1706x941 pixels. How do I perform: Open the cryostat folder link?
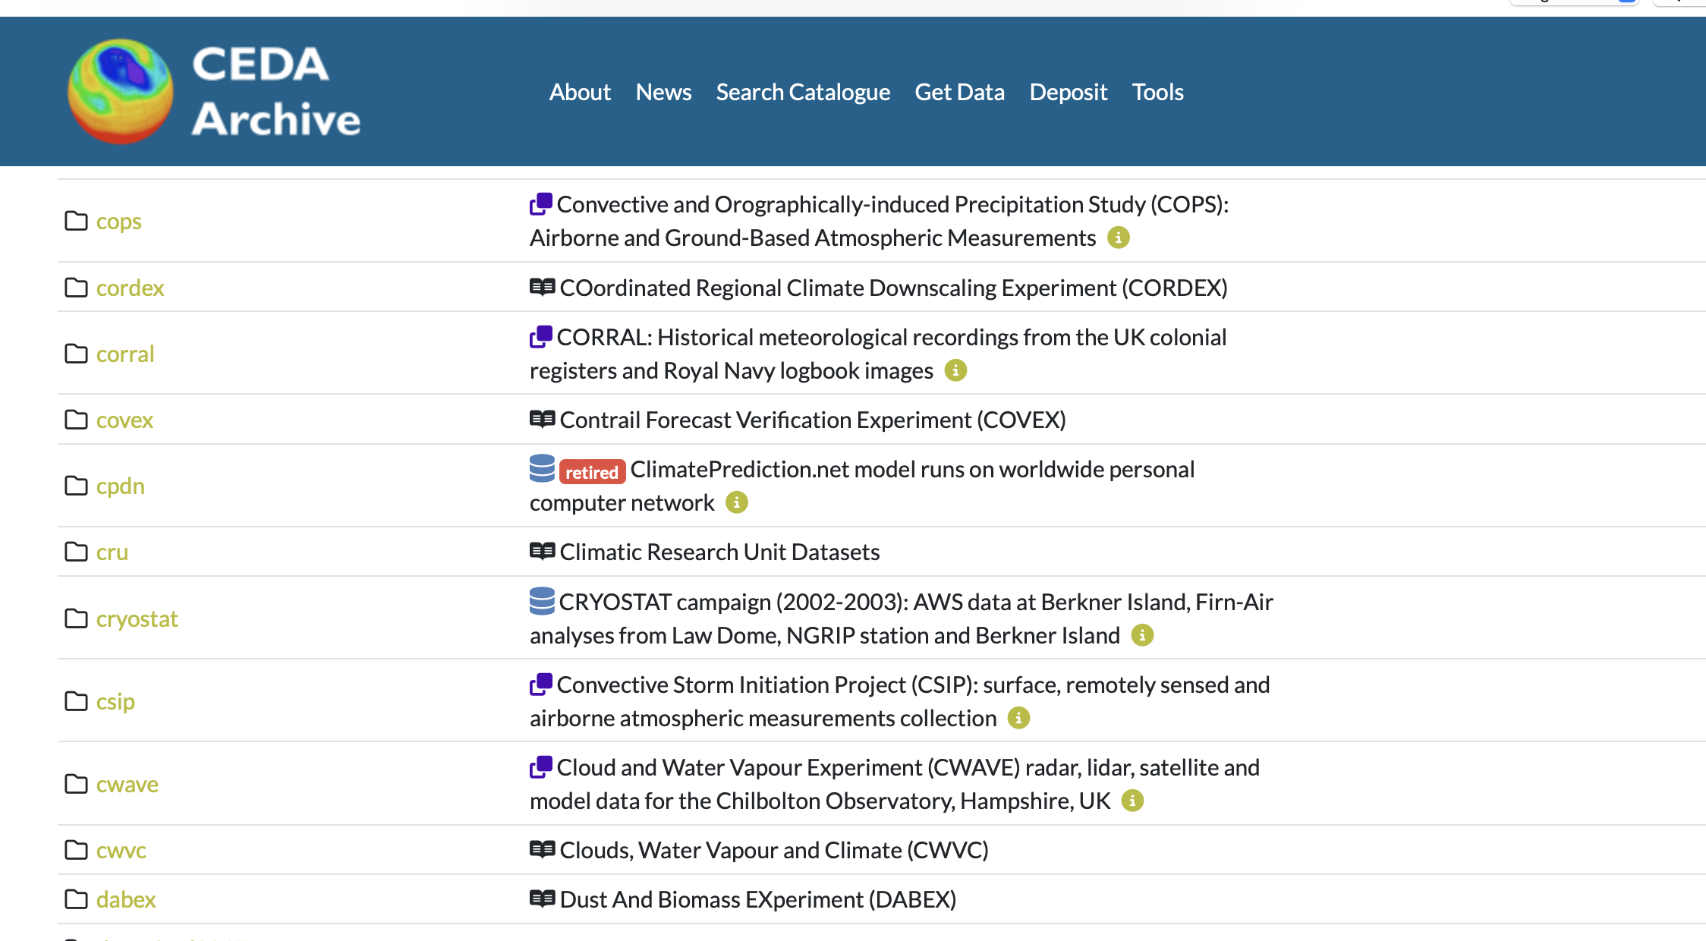[137, 619]
